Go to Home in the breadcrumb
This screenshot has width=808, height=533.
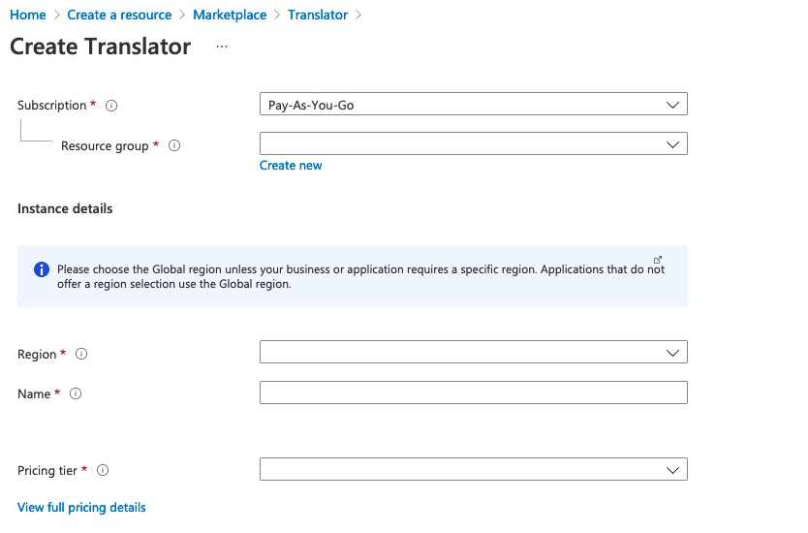coord(28,15)
